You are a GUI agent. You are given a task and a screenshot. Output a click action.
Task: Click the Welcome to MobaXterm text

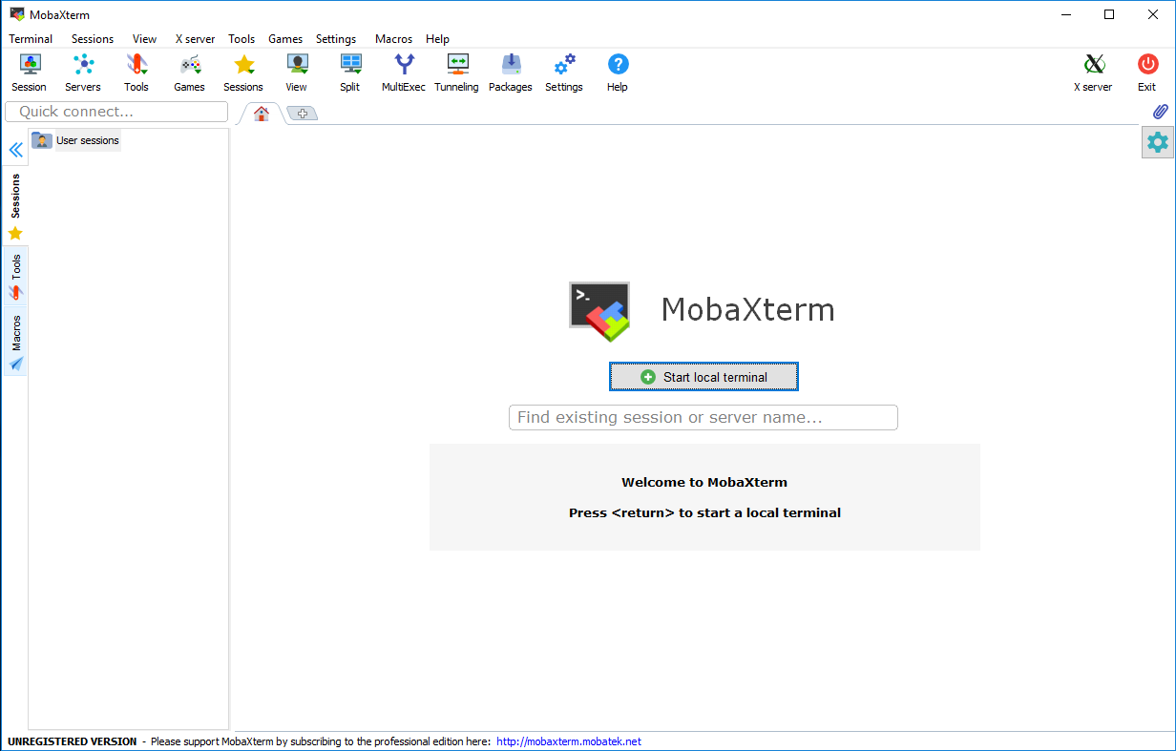point(704,482)
